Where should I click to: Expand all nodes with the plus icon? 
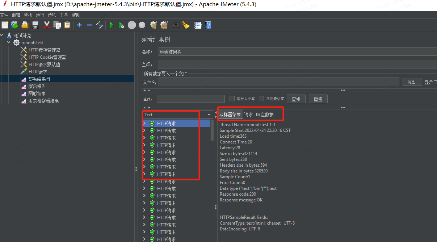coord(79,25)
